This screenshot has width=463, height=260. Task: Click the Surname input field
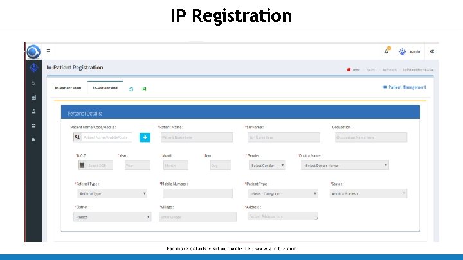tap(284, 137)
